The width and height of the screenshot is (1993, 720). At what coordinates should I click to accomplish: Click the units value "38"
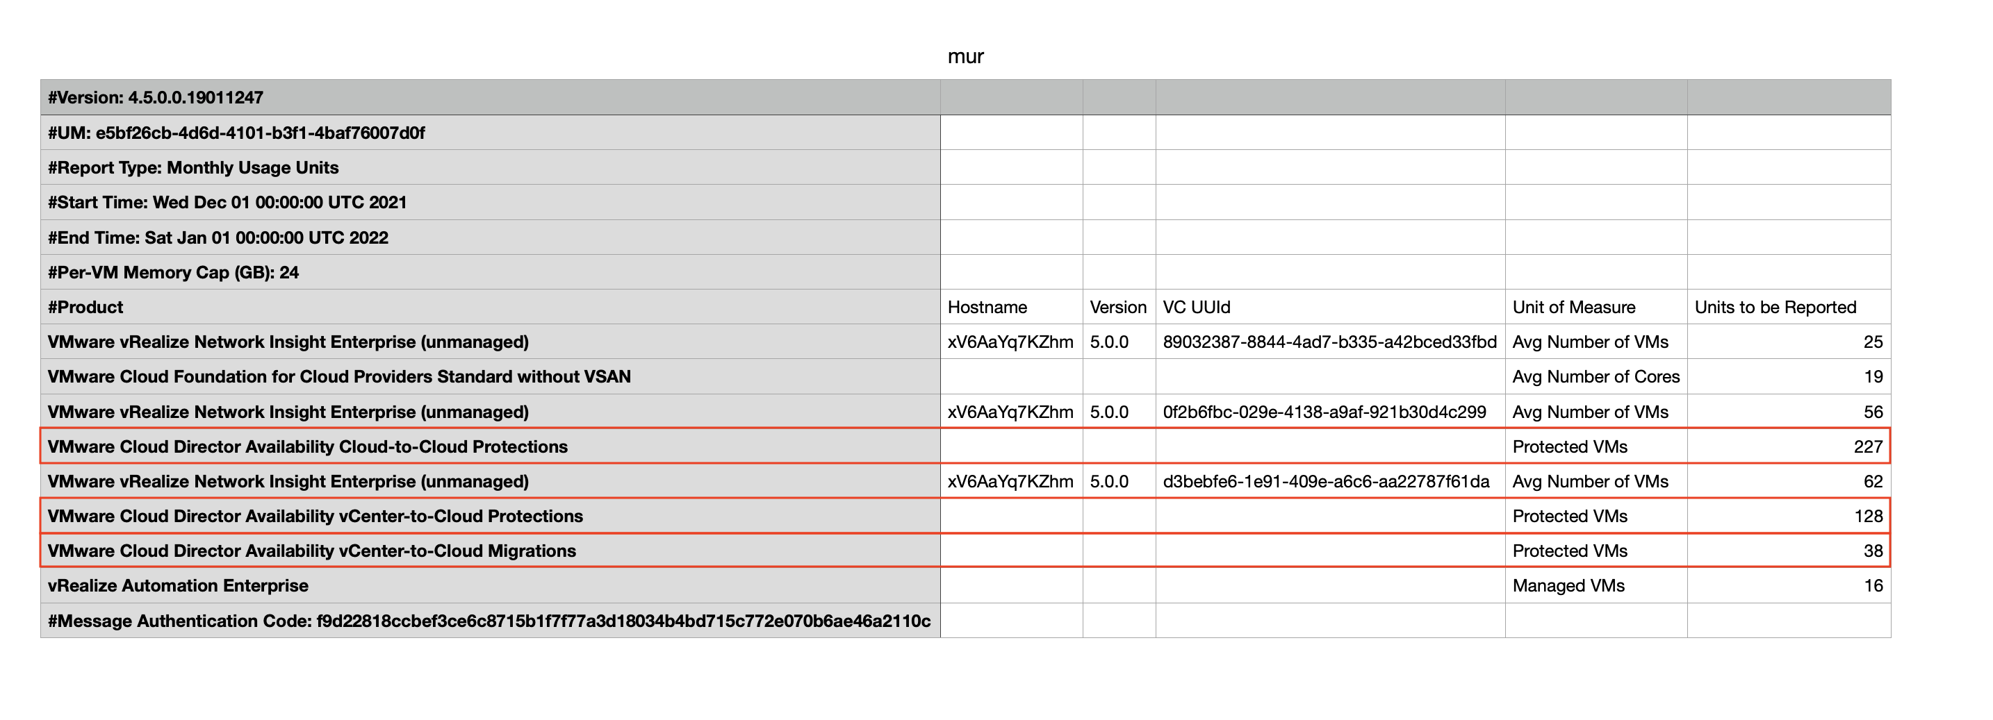(x=1789, y=551)
